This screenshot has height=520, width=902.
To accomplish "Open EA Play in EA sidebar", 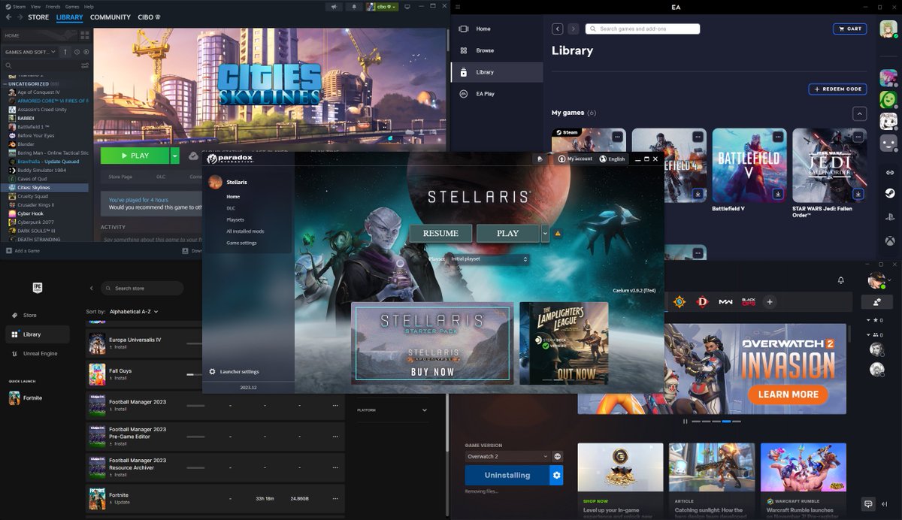I will [485, 94].
